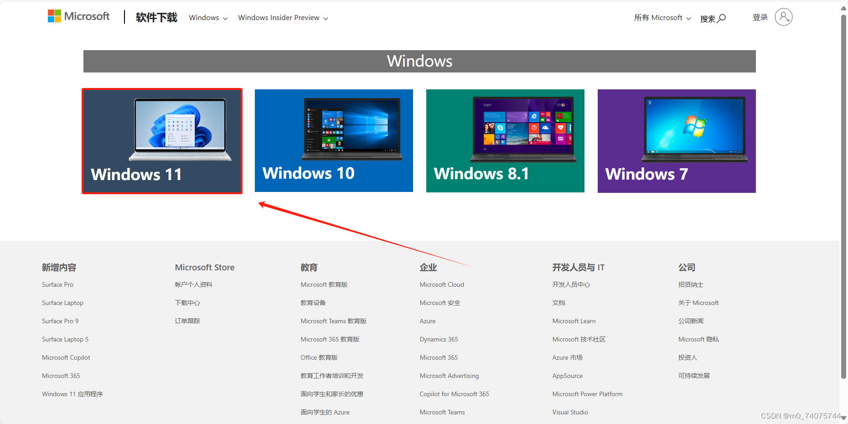This screenshot has width=848, height=424.
Task: Open Azure link under 企业
Action: (x=428, y=321)
